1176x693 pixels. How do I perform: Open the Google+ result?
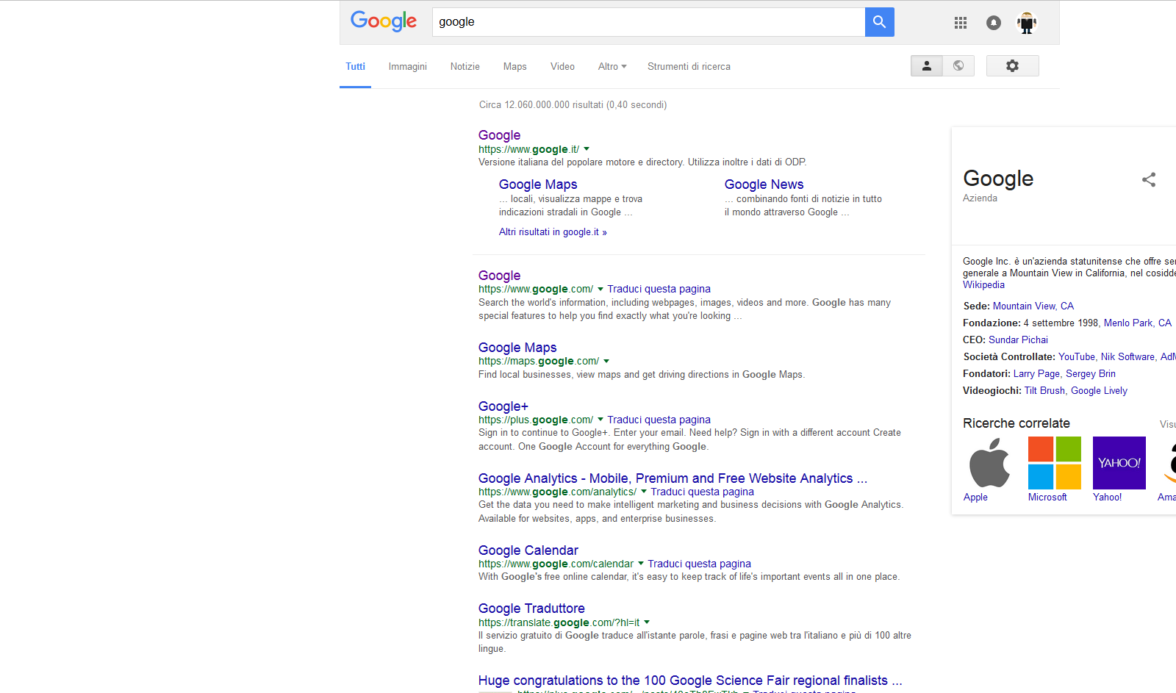tap(503, 406)
